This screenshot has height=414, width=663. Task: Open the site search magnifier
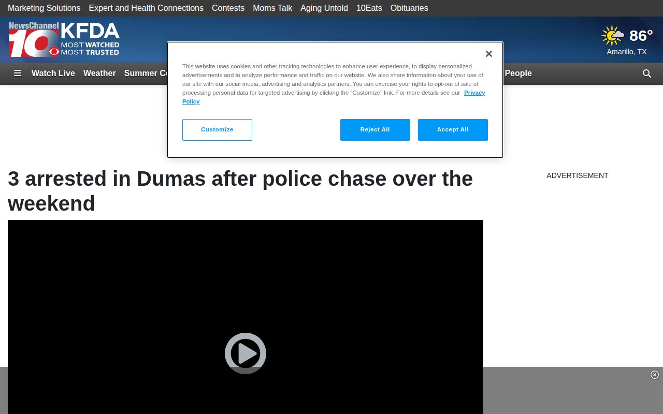647,73
